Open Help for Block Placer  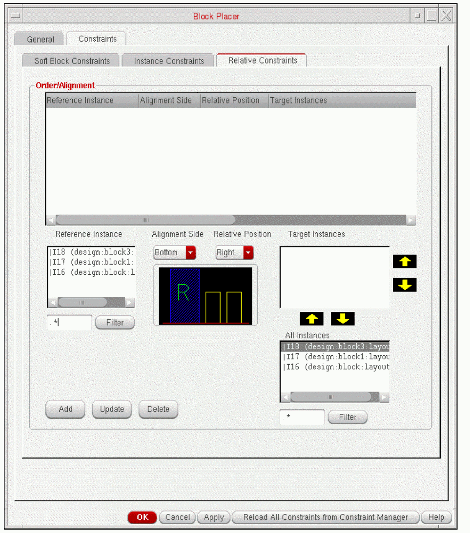coord(436,517)
